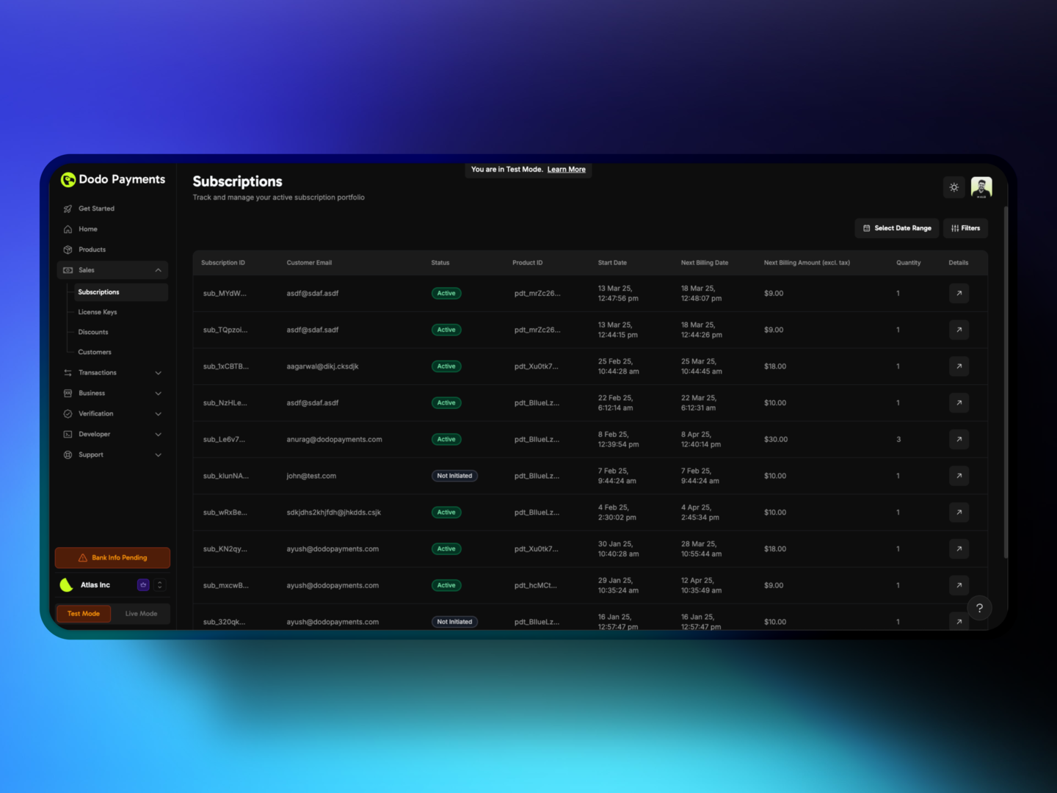
Task: Click the $30.00 billing amount
Action: coord(776,440)
